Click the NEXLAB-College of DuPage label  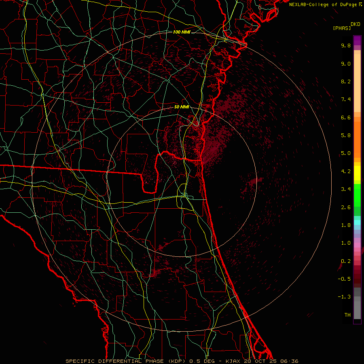point(323,4)
